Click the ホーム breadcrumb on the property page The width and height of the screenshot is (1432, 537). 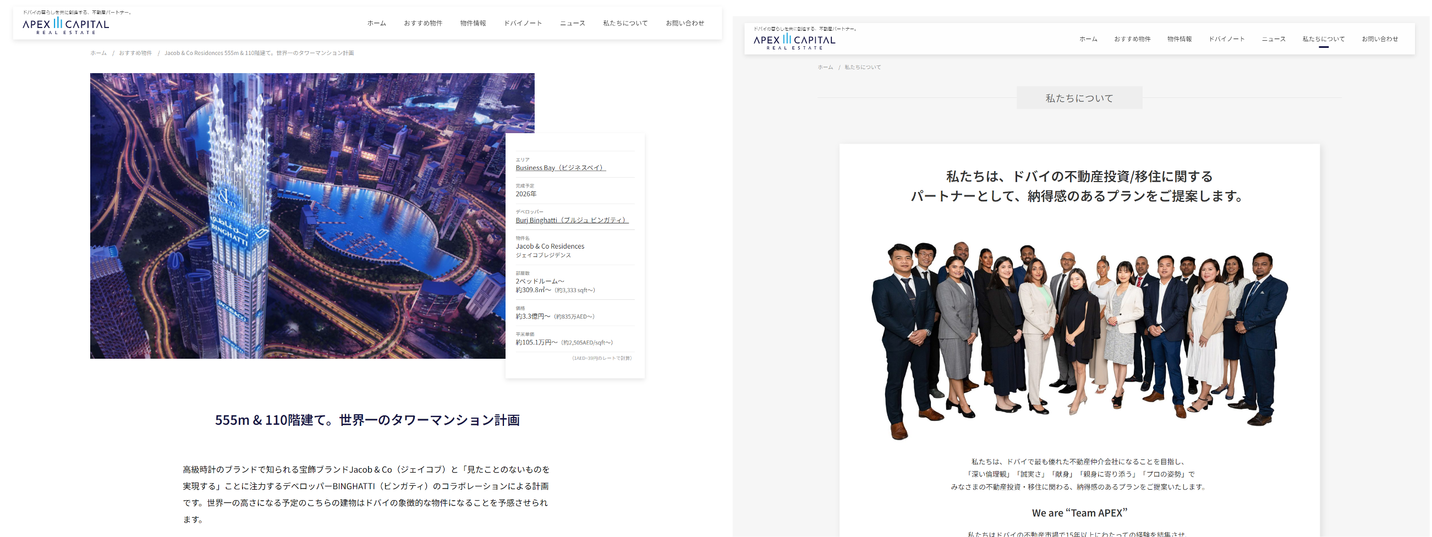click(98, 53)
